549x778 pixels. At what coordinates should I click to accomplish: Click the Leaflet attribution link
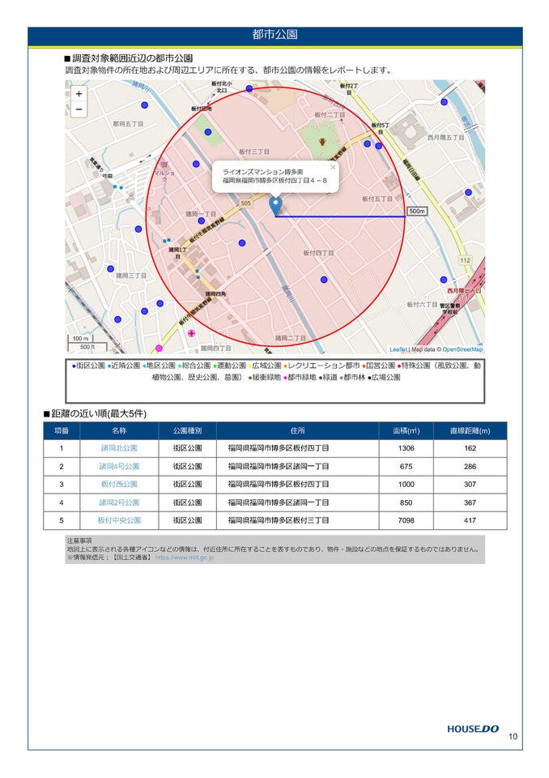[x=398, y=349]
